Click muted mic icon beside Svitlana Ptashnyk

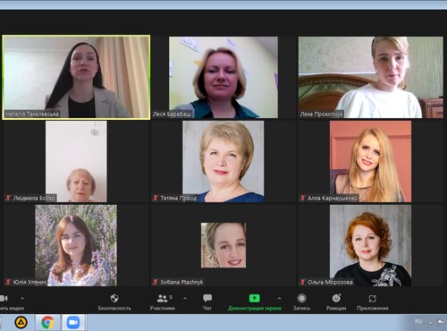(x=156, y=282)
